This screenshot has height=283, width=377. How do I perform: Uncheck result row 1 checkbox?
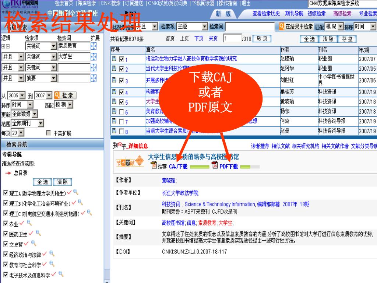[121, 59]
